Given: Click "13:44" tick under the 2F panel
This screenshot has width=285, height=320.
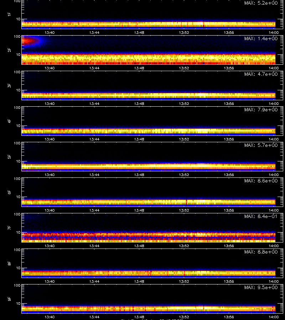Looking at the screenshot, I should click(94, 68).
